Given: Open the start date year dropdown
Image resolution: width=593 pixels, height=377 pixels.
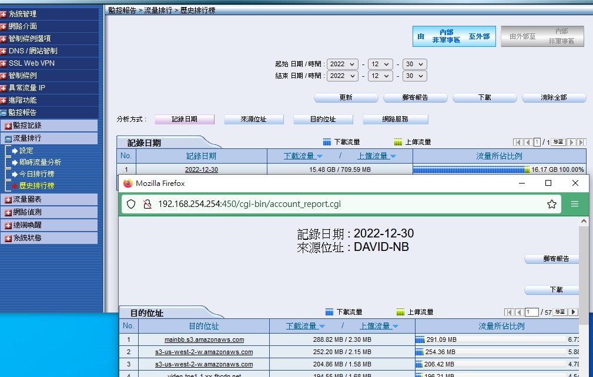Looking at the screenshot, I should (343, 64).
